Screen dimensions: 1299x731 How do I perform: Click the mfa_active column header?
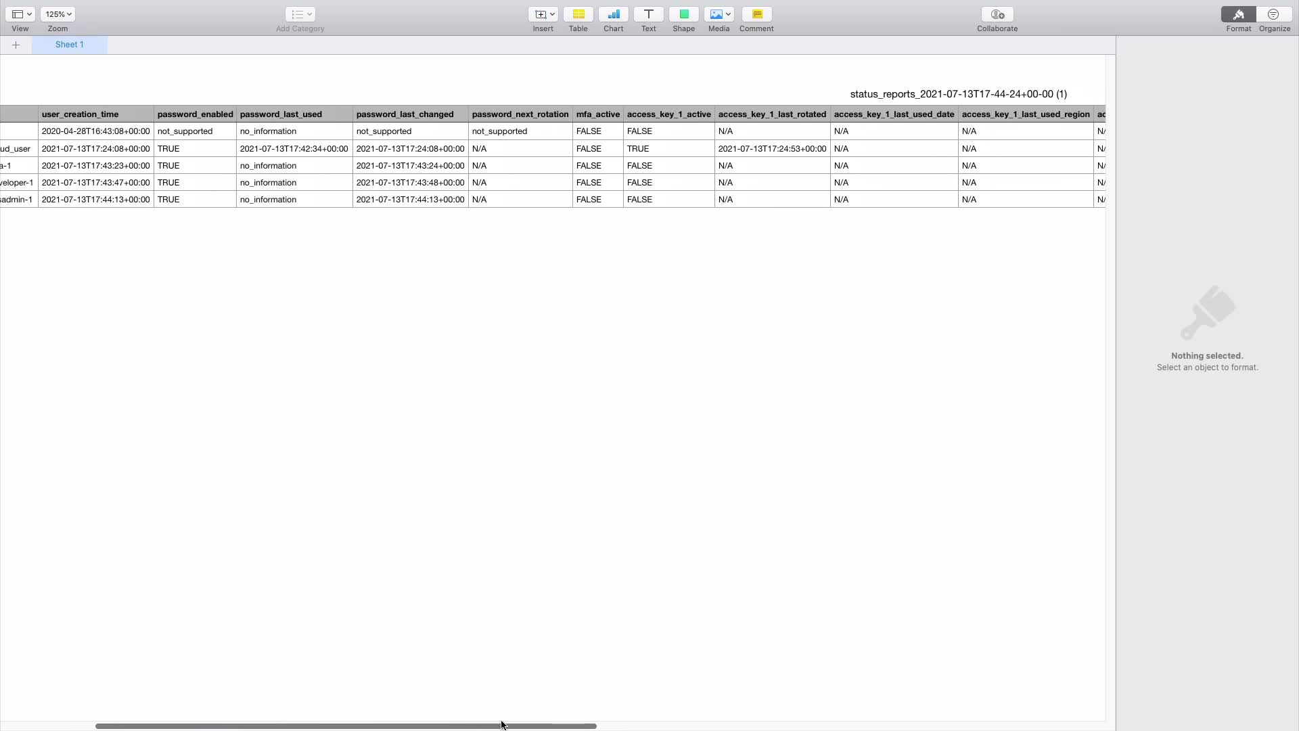coord(597,114)
